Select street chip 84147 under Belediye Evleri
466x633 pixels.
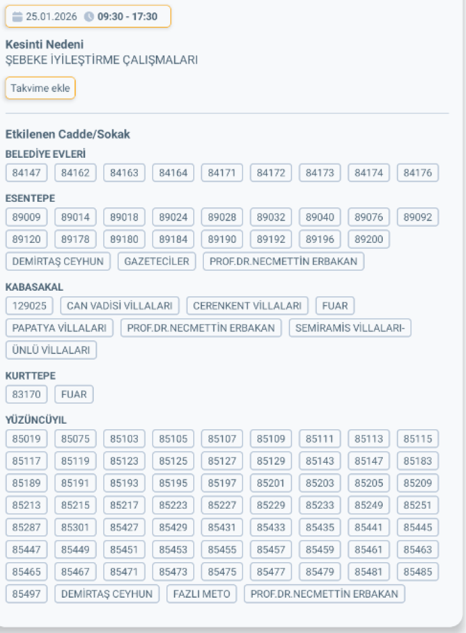point(26,173)
